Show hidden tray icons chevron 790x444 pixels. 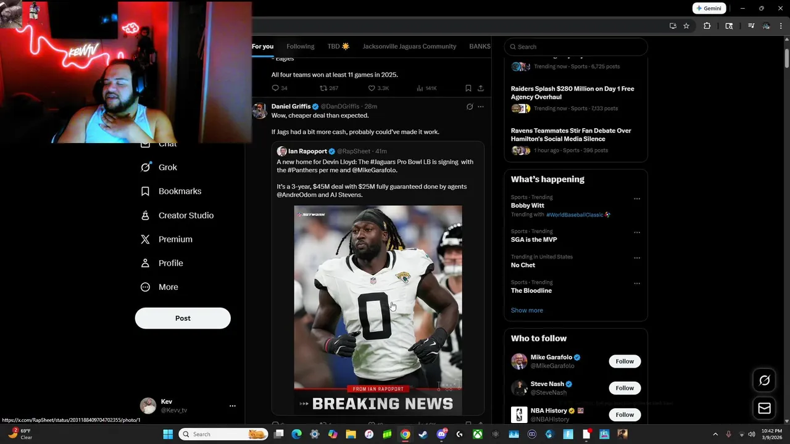tap(715, 434)
